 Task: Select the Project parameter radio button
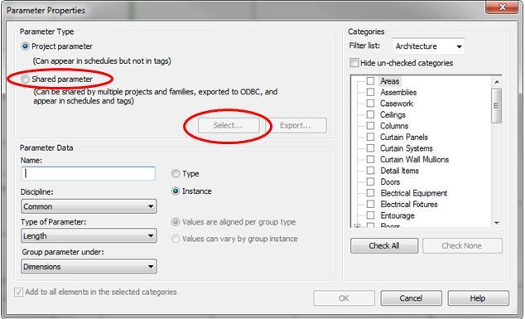pyautogui.click(x=25, y=46)
